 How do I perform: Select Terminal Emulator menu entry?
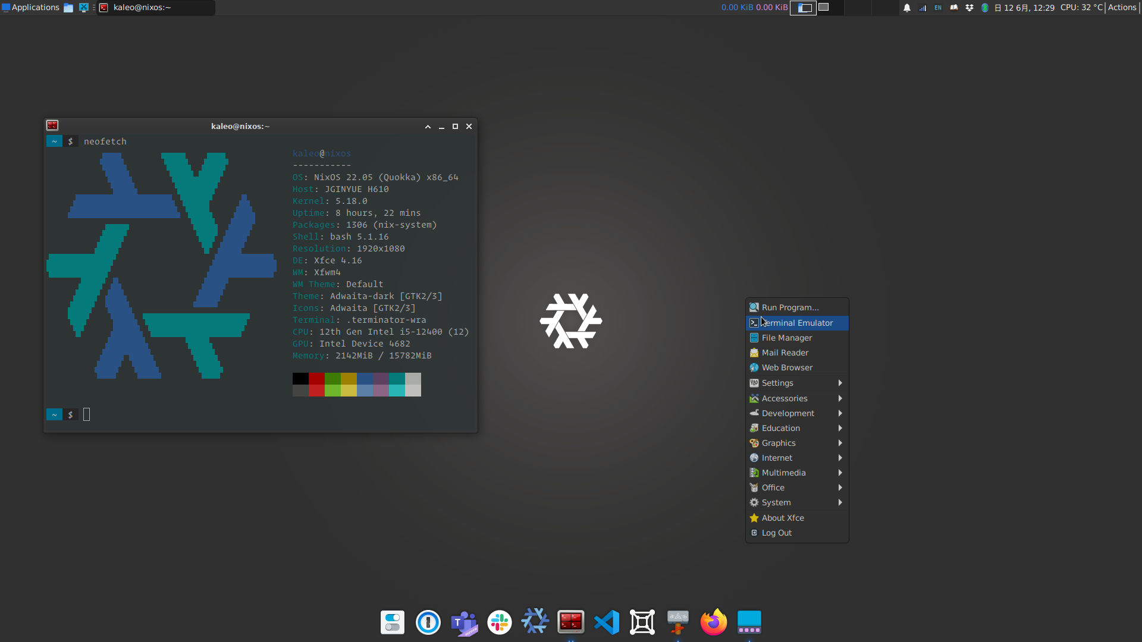[796, 323]
